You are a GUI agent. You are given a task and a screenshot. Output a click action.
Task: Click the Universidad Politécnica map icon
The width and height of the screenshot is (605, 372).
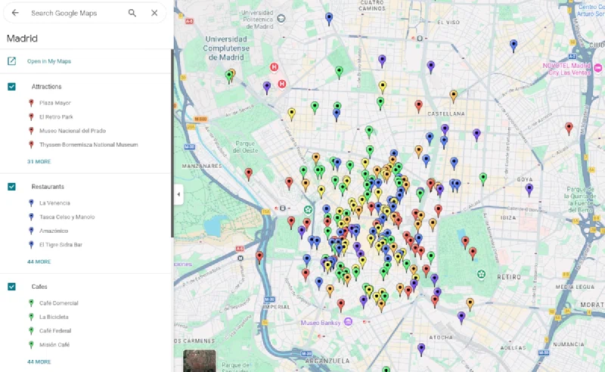pyautogui.click(x=281, y=18)
